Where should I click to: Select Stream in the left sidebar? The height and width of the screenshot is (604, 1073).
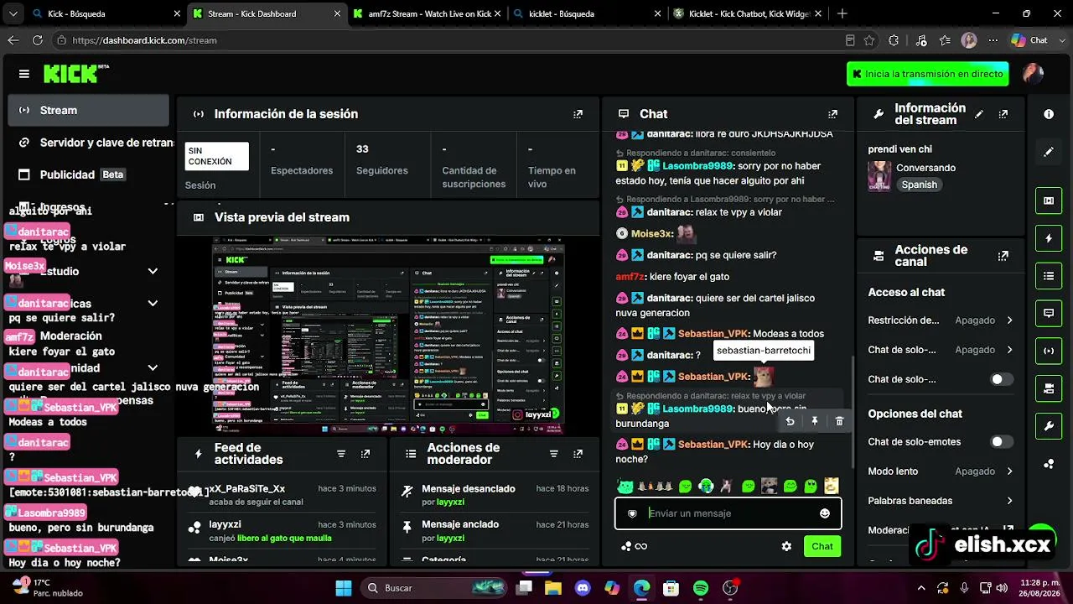[89, 110]
